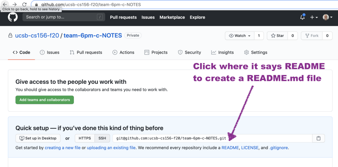Click the fork count next to Fork
This screenshot has height=167, width=338.
point(327,36)
